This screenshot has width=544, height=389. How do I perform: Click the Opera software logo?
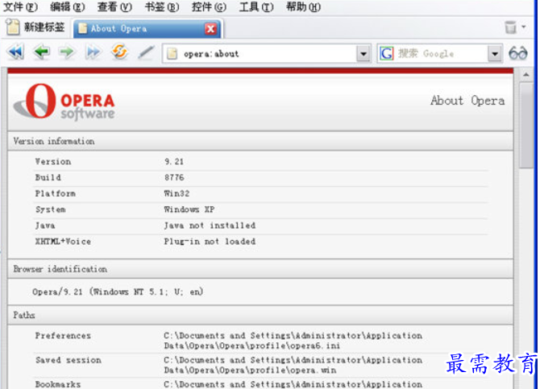coord(64,101)
